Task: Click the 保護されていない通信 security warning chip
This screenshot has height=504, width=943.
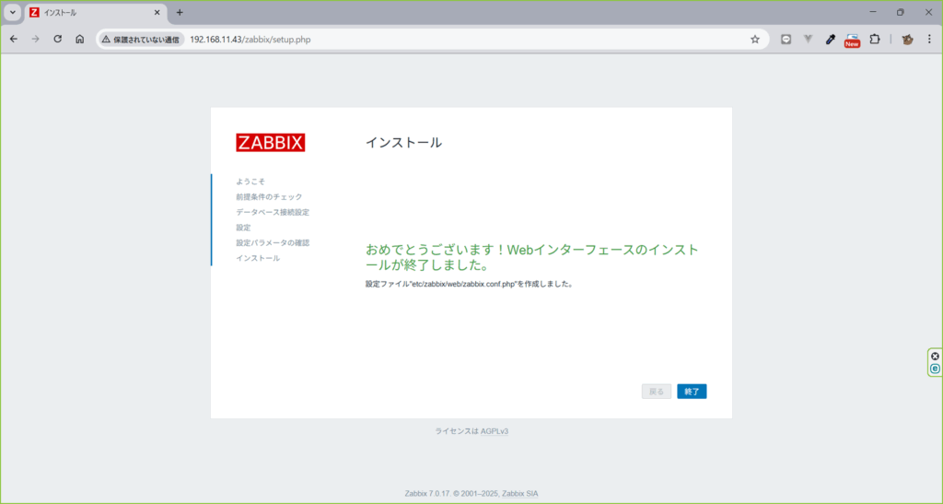Action: [141, 39]
